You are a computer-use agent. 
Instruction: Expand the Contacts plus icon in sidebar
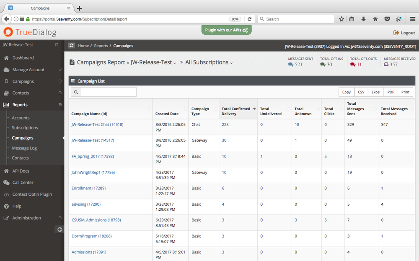tap(60, 93)
